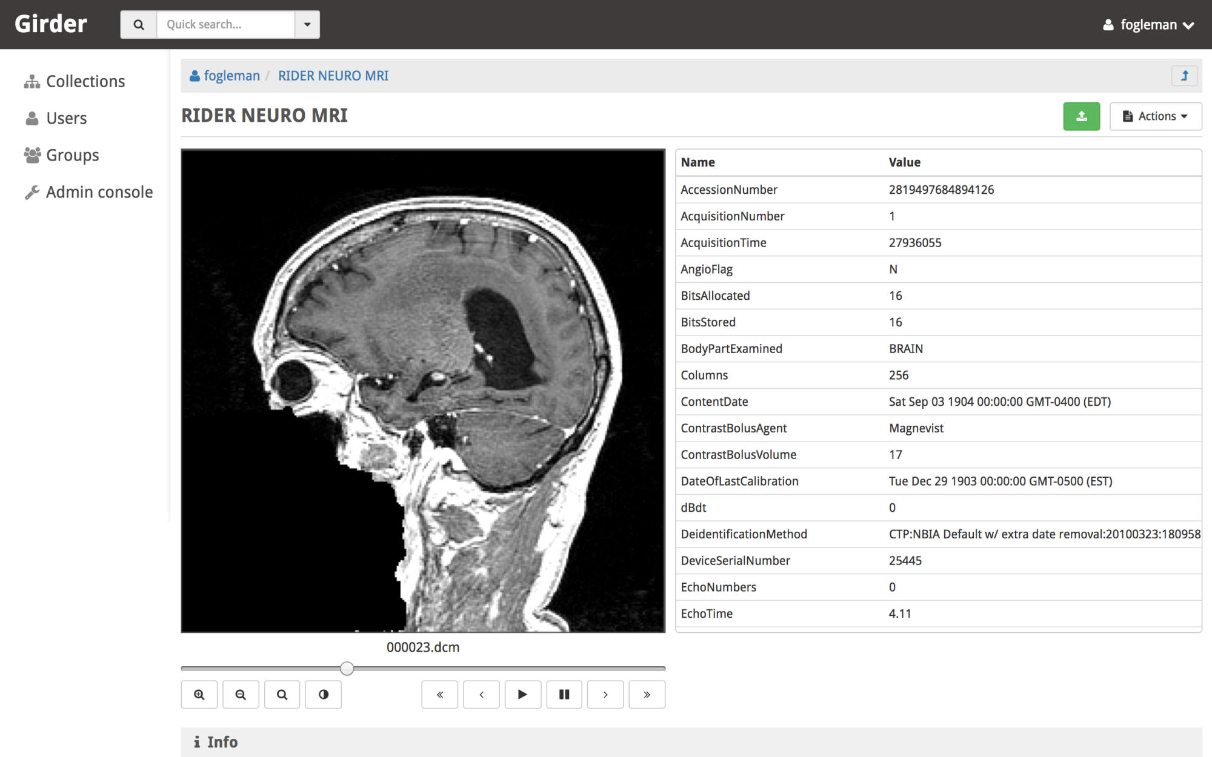Viewport: 1212px width, 757px height.
Task: Toggle the contrast auto-level button
Action: (323, 694)
